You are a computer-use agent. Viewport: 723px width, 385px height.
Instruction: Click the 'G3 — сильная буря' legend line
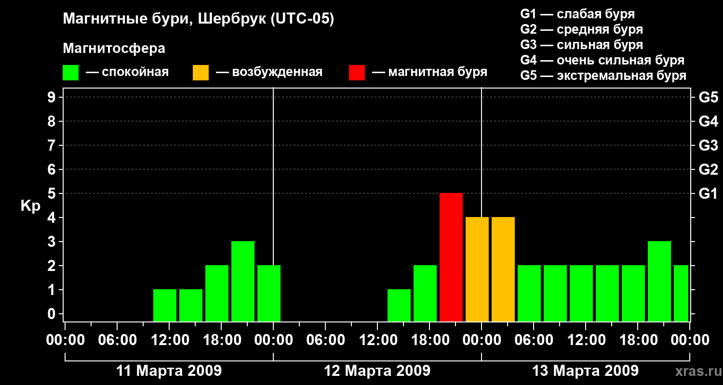581,45
